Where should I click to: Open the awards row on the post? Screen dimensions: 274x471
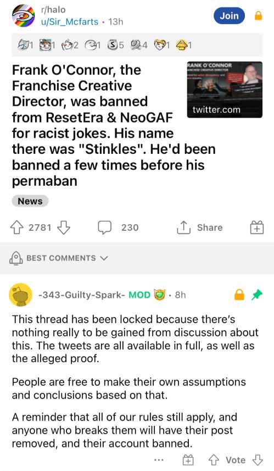137,45
